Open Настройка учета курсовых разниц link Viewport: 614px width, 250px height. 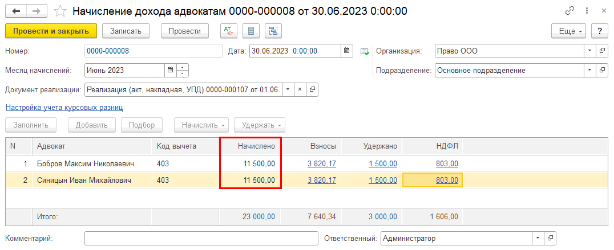[64, 107]
